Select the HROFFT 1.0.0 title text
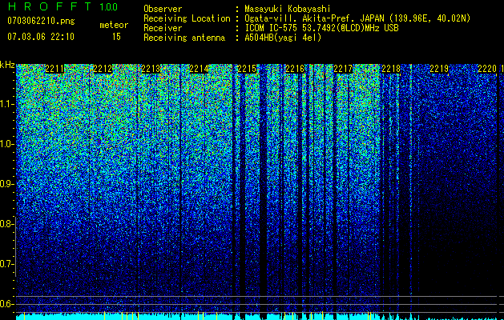Image resolution: width=504 pixels, height=320 pixels. pyautogui.click(x=62, y=6)
